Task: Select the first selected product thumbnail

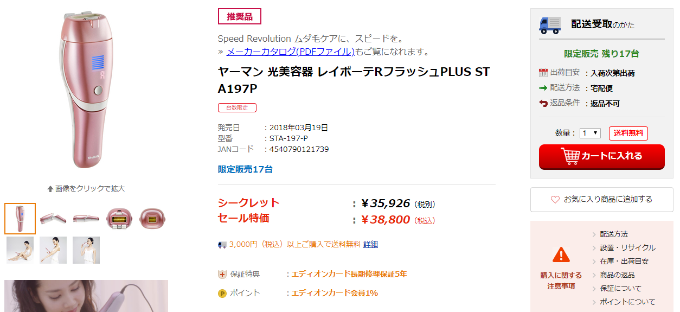Action: [x=20, y=219]
